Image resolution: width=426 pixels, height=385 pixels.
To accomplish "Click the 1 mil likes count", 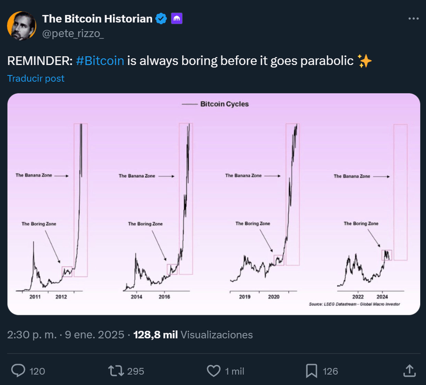I will coord(236,371).
